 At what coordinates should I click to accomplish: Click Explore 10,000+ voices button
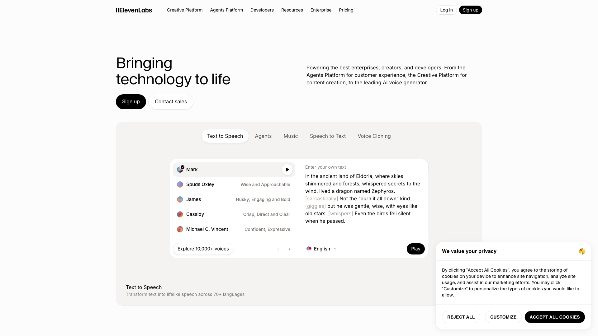pyautogui.click(x=203, y=249)
